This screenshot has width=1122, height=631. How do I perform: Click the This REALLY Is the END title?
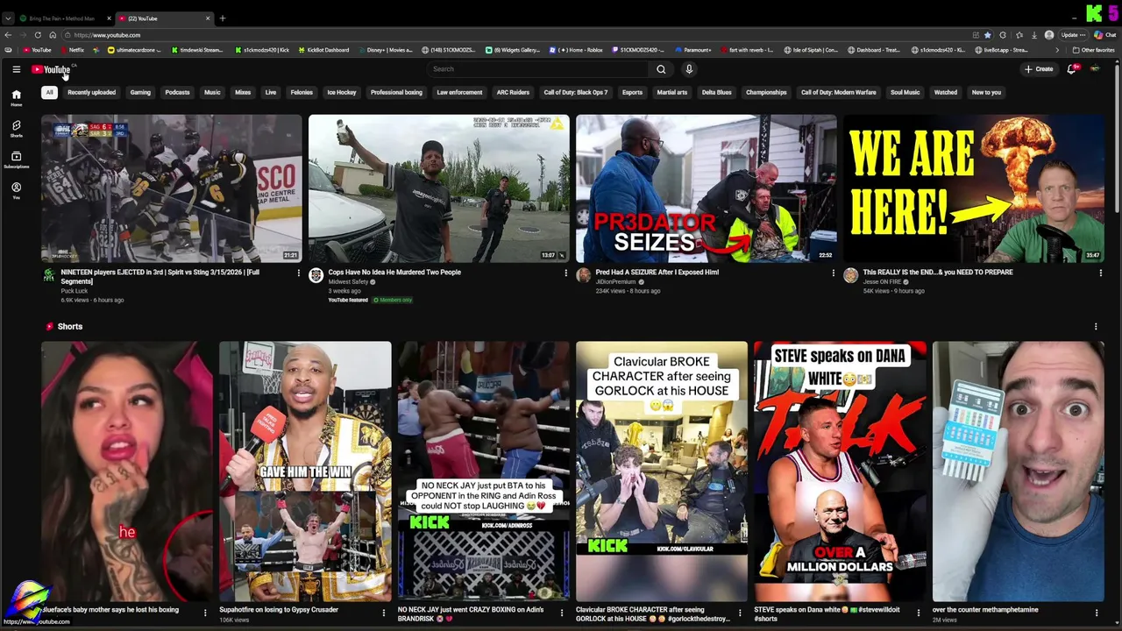[x=938, y=273]
